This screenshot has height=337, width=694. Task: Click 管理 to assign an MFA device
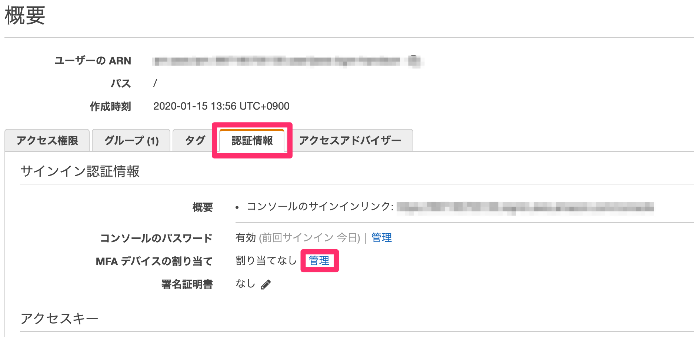tap(319, 260)
